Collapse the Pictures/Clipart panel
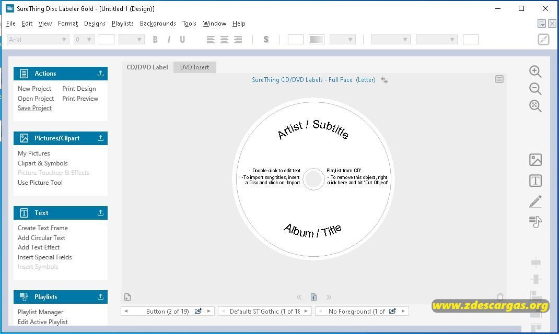Image resolution: width=559 pixels, height=334 pixels. pos(100,138)
